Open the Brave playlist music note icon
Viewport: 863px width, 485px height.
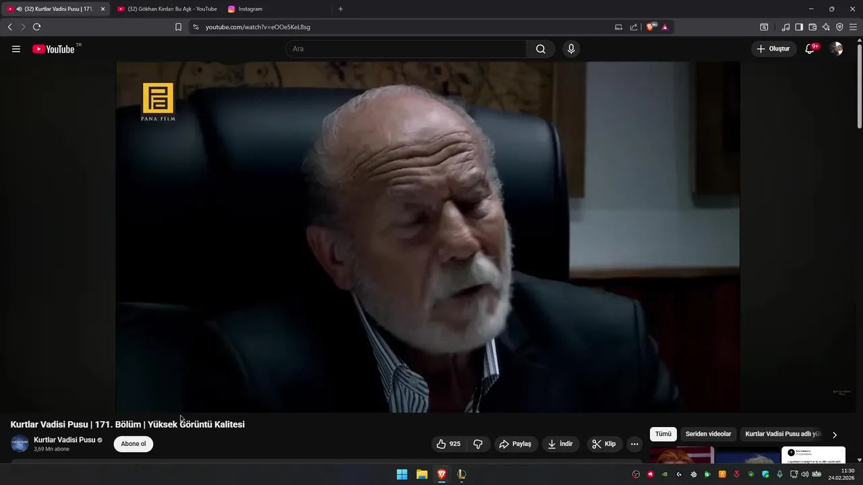coord(785,27)
